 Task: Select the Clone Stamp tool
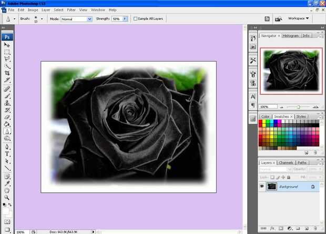pyautogui.click(x=7, y=103)
